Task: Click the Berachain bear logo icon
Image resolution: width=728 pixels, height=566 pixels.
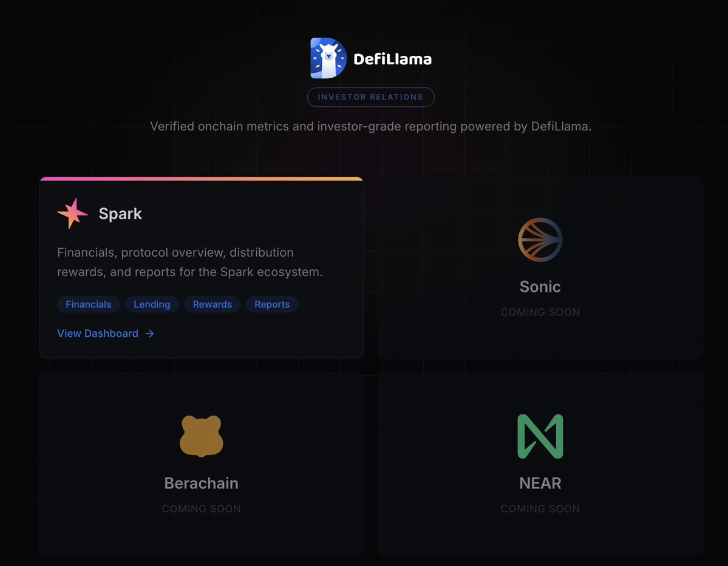Action: 202,436
